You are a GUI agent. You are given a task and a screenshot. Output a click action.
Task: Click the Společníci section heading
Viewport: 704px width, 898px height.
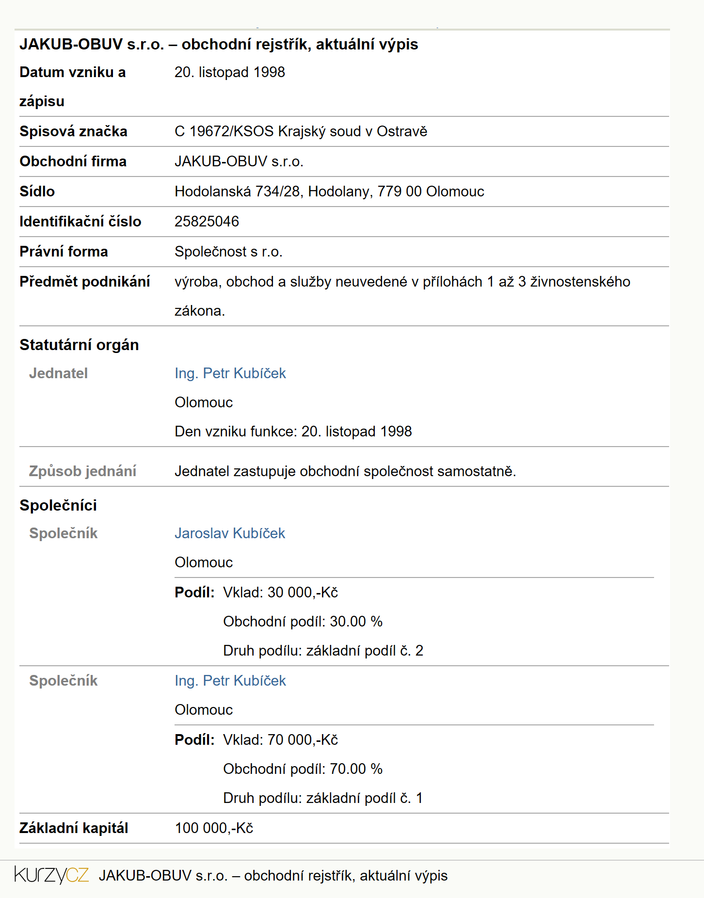pos(58,505)
